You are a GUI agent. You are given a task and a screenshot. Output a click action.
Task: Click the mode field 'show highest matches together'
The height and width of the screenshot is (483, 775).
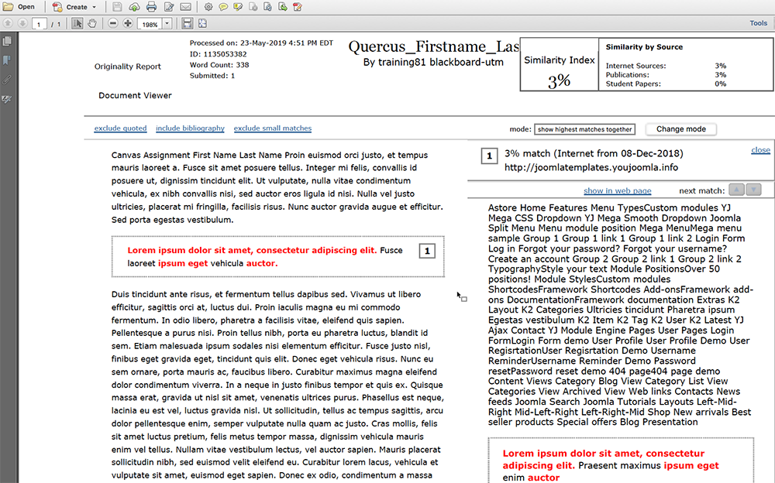click(x=584, y=129)
